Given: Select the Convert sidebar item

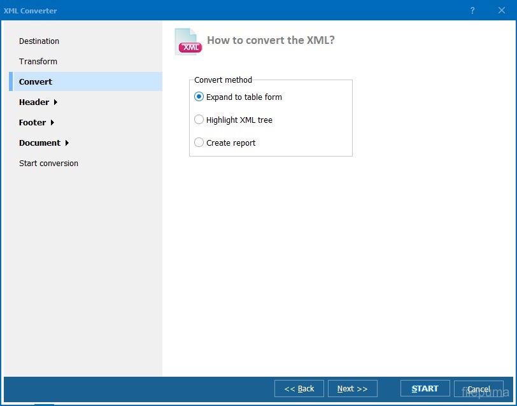Looking at the screenshot, I should pos(36,82).
